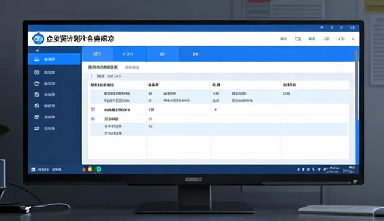Open the Windows Start button on the taskbar

34,169
